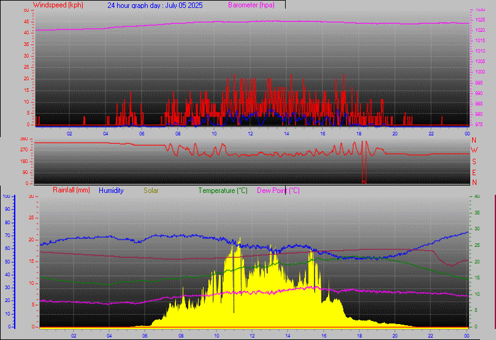
Task: Click the "90" value on the wind direction axis
Action: click(x=25, y=172)
